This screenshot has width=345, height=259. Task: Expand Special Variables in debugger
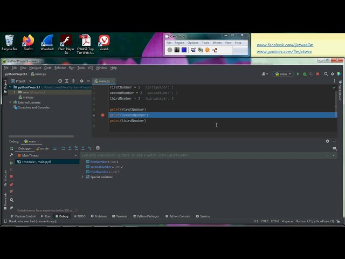click(82, 177)
